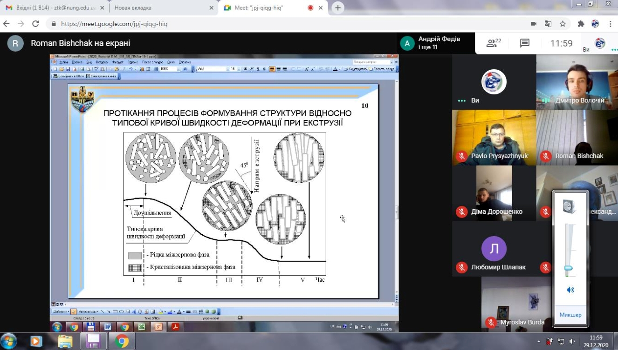Show hidden tray icons arrow

tap(539, 341)
